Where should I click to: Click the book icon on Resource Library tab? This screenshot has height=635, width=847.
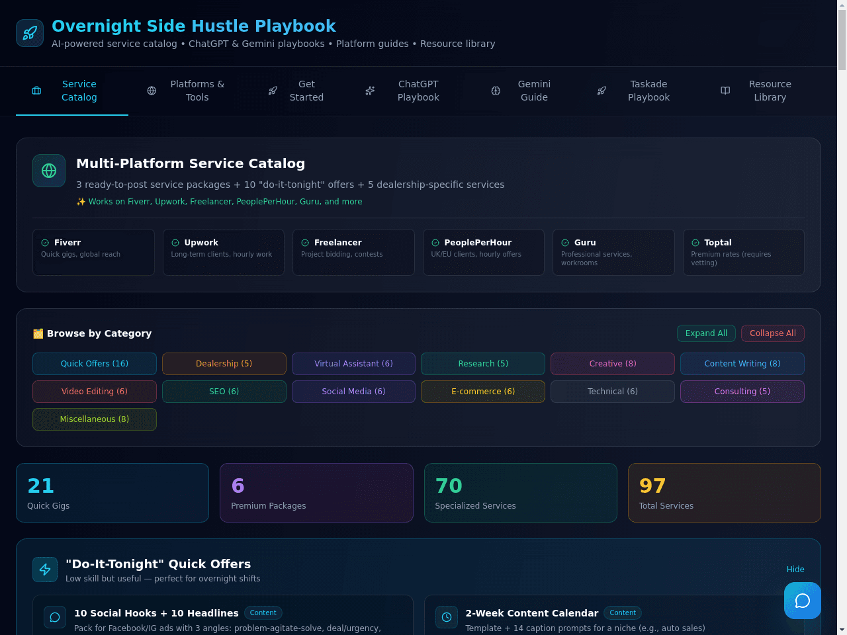[x=725, y=91]
